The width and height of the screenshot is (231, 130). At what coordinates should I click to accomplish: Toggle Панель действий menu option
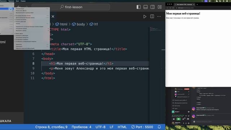point(32,22)
